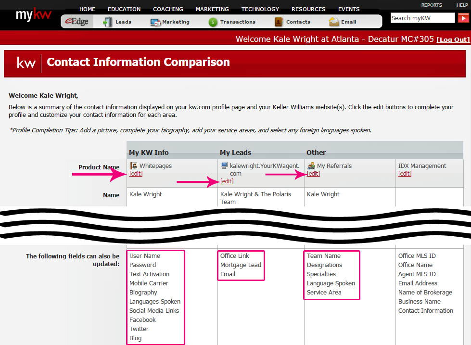This screenshot has height=345, width=471.
Task: Click the Whitepages product name
Action: click(155, 166)
